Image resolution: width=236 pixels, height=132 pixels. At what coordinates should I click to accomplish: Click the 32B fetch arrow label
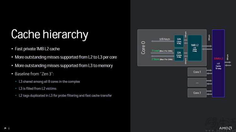tap(164, 39)
